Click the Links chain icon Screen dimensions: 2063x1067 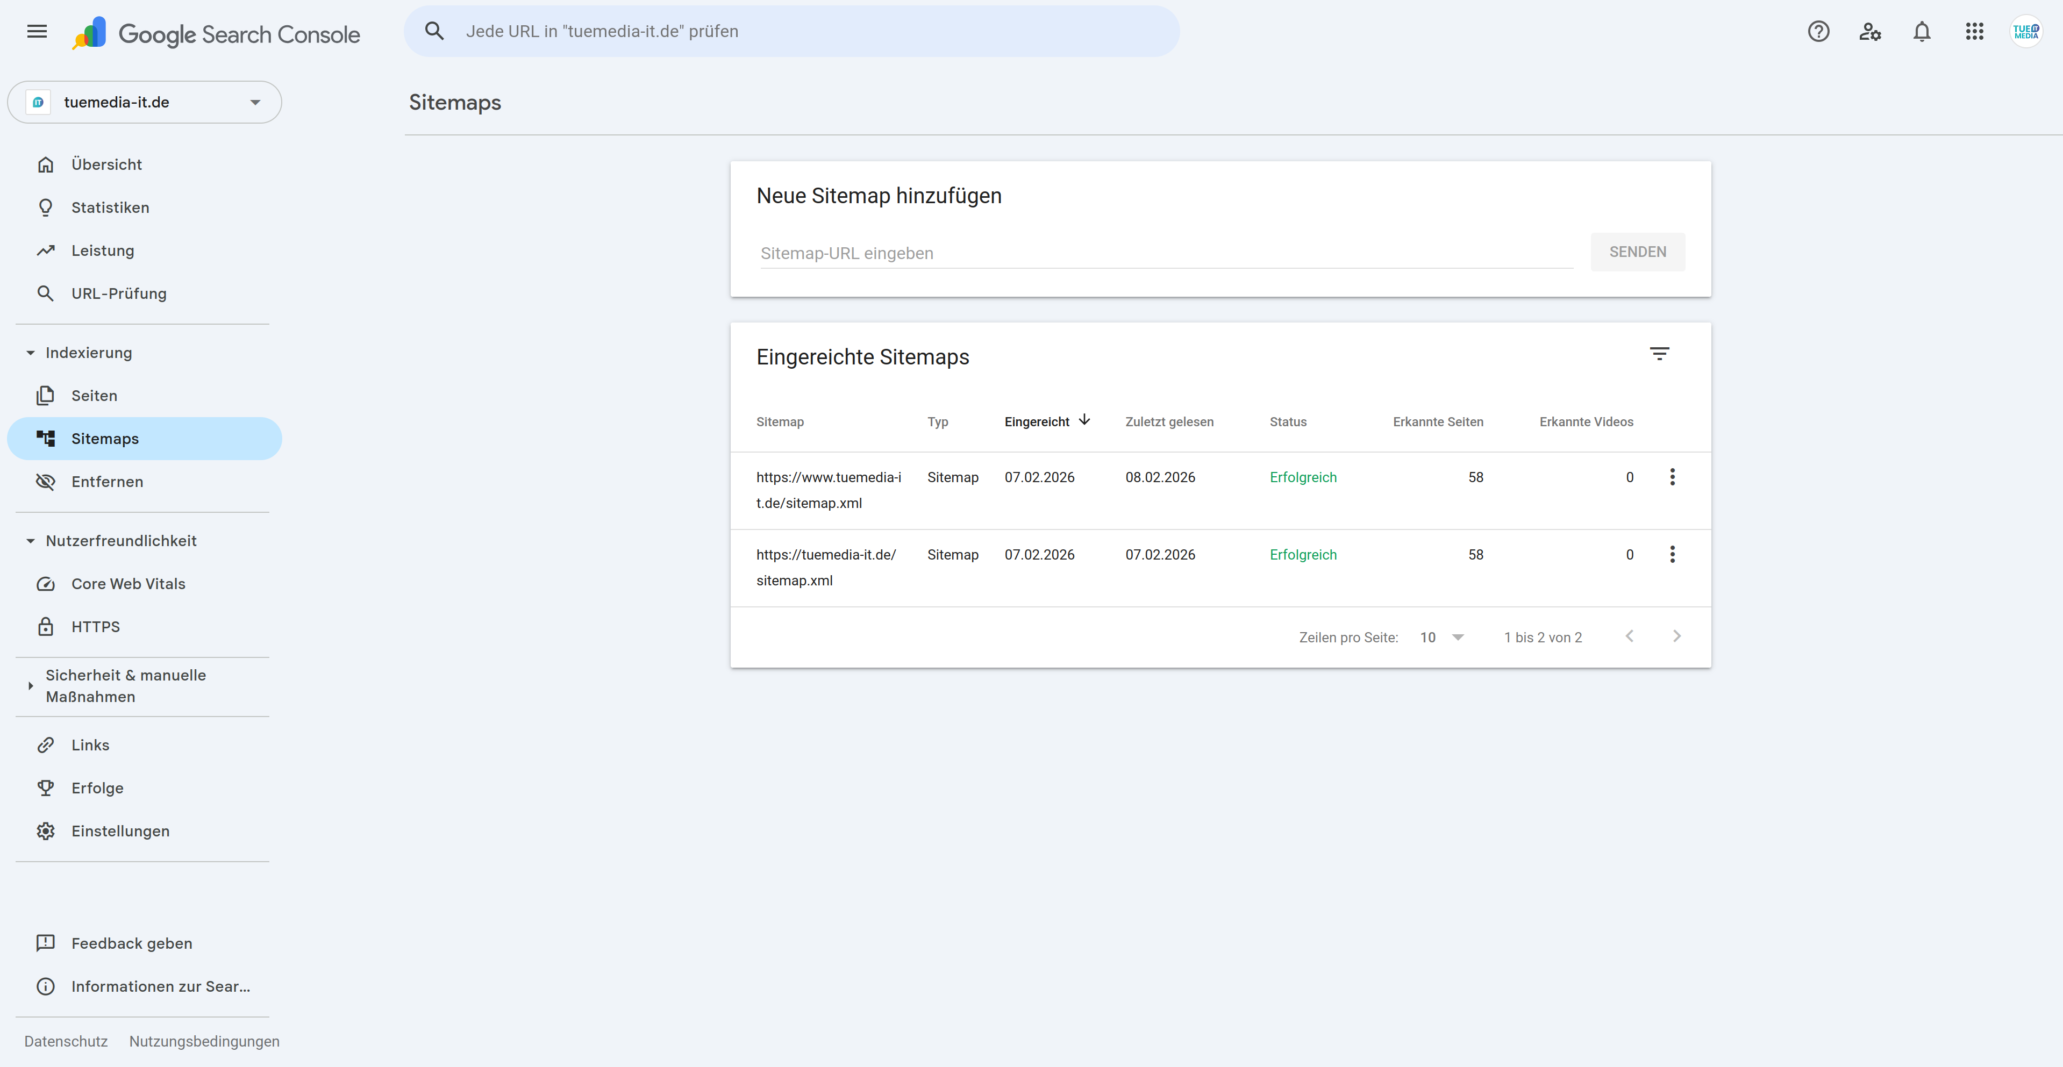(x=46, y=745)
